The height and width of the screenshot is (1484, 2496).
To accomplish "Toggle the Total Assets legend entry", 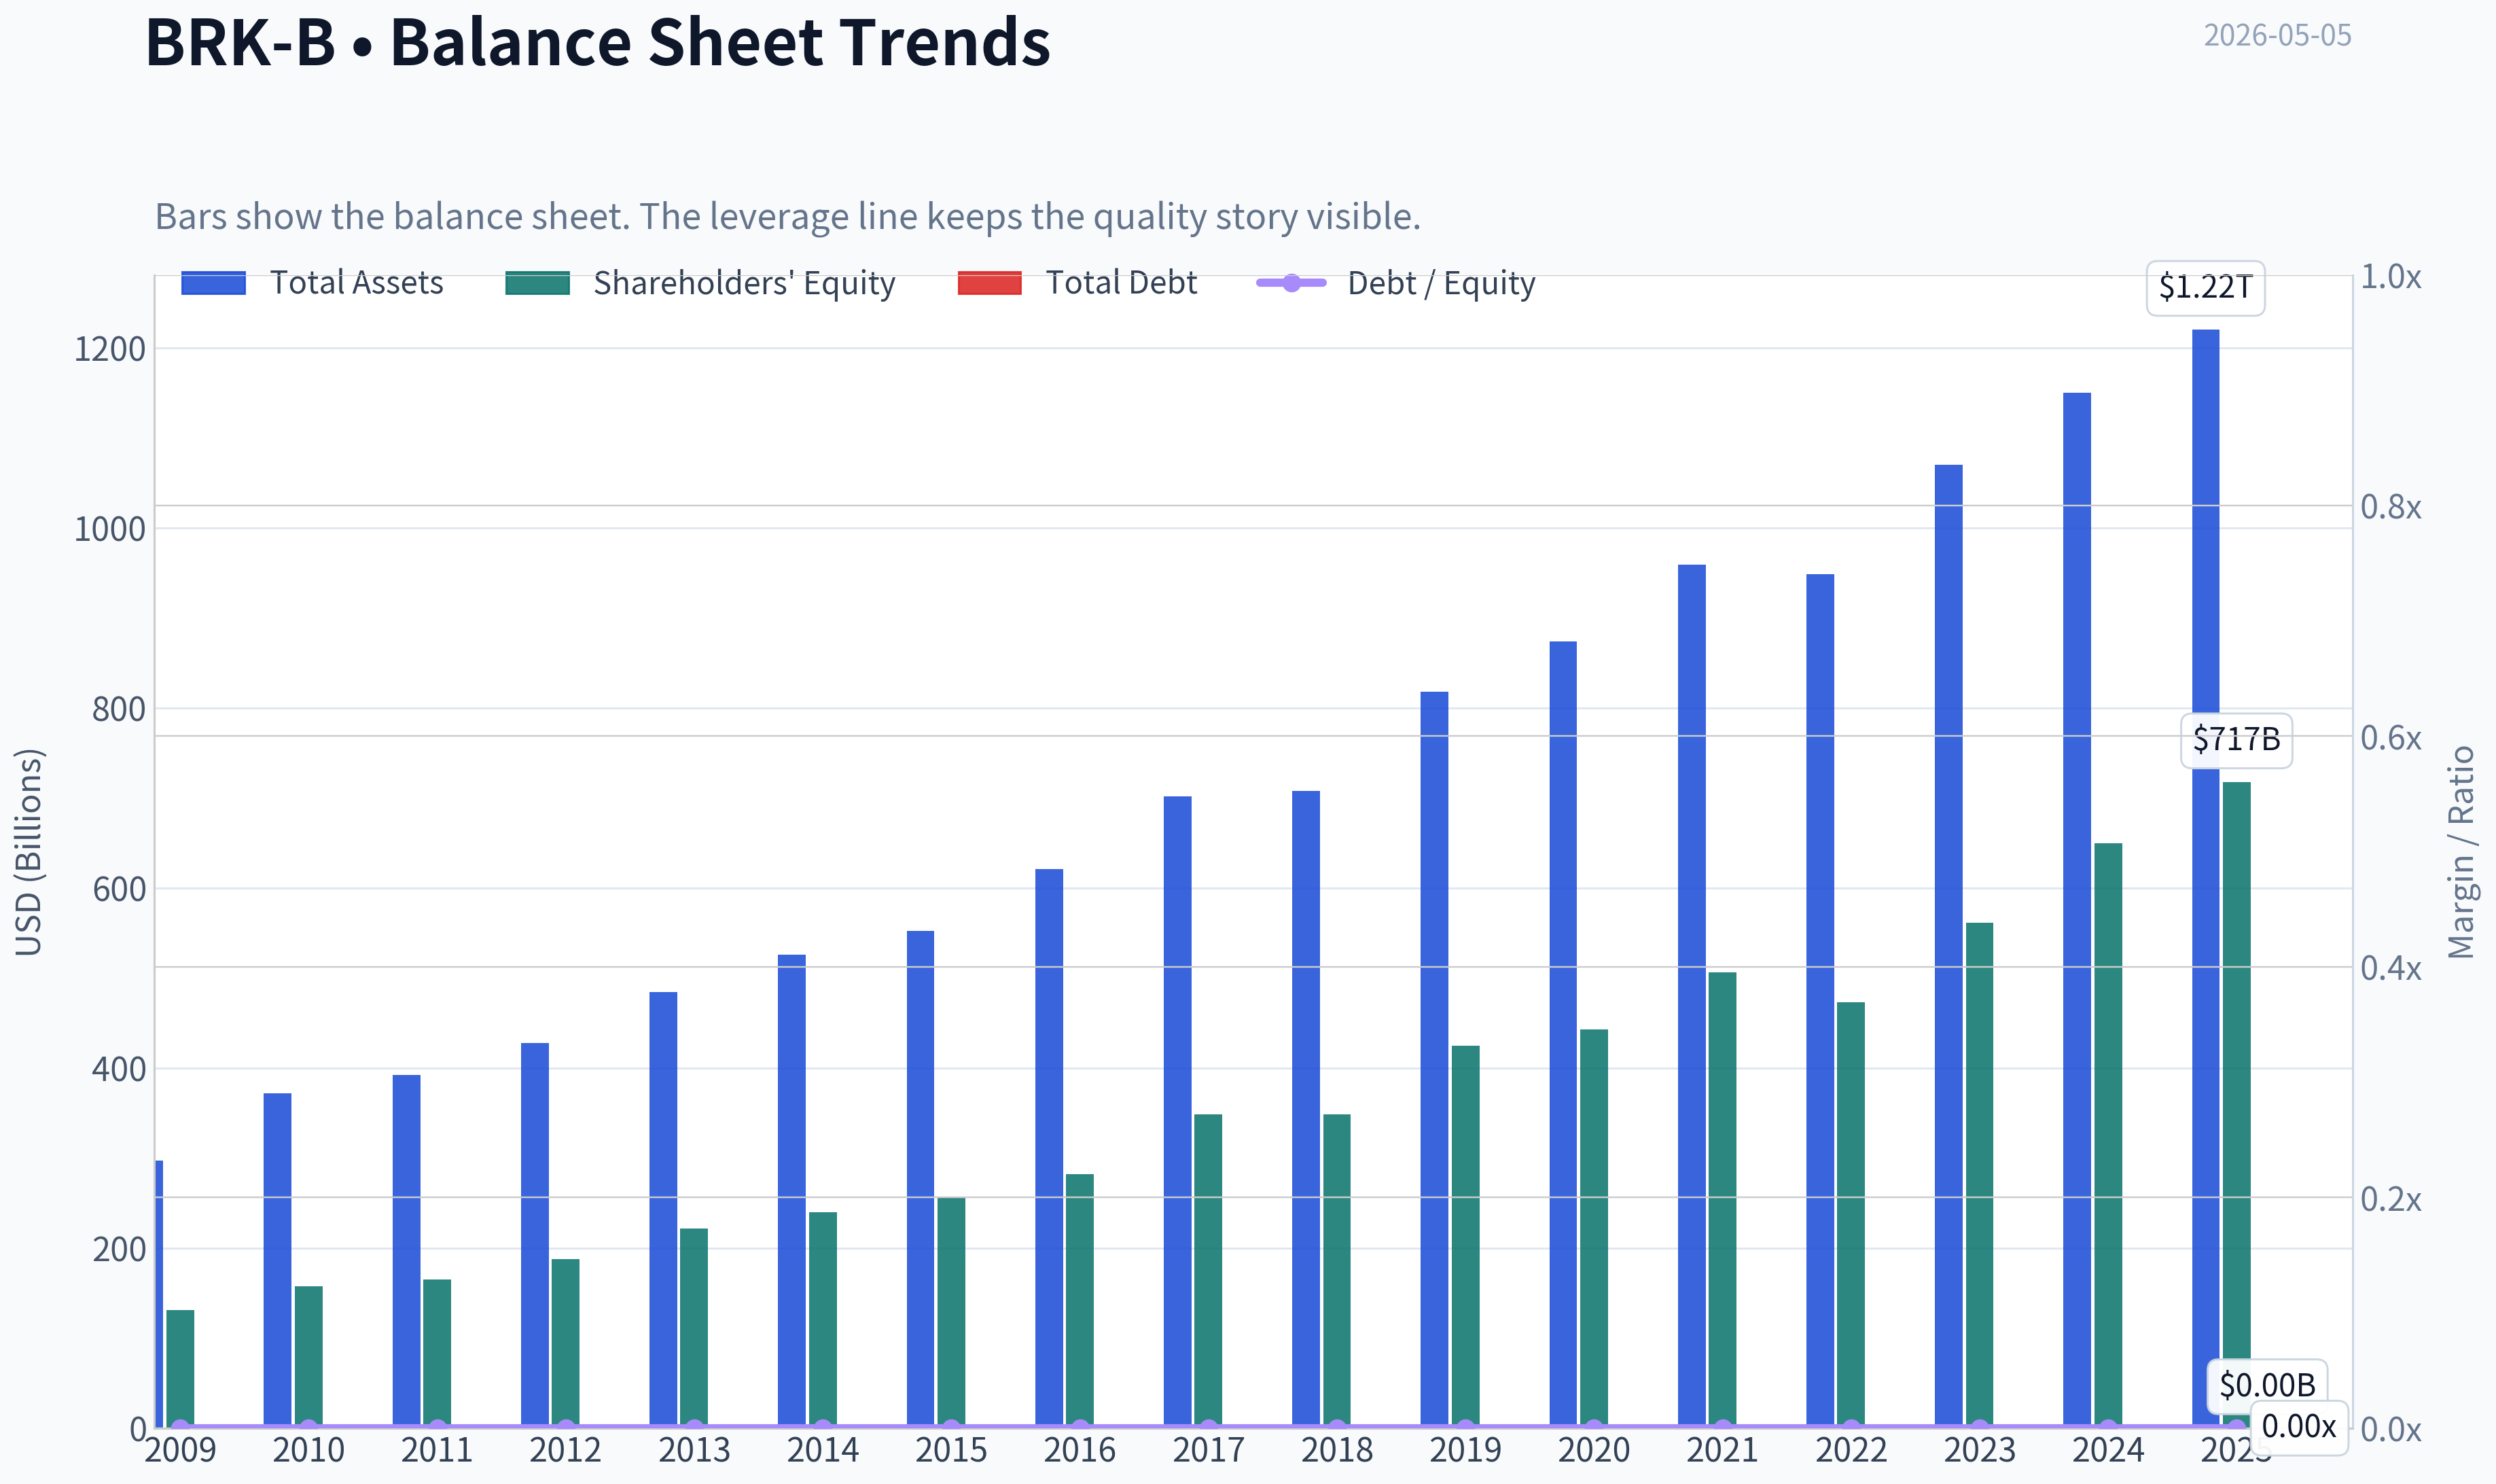I will pyautogui.click(x=312, y=283).
